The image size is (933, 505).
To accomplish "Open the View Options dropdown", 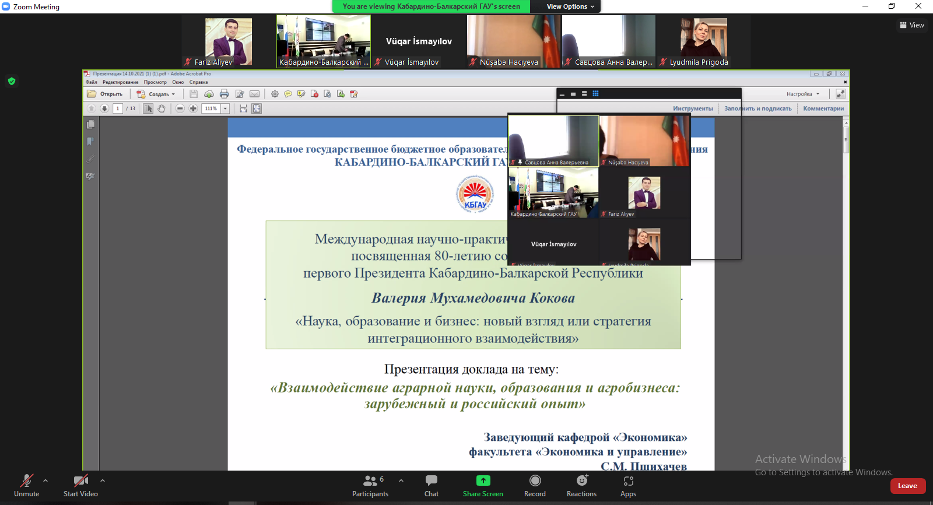I will point(570,6).
